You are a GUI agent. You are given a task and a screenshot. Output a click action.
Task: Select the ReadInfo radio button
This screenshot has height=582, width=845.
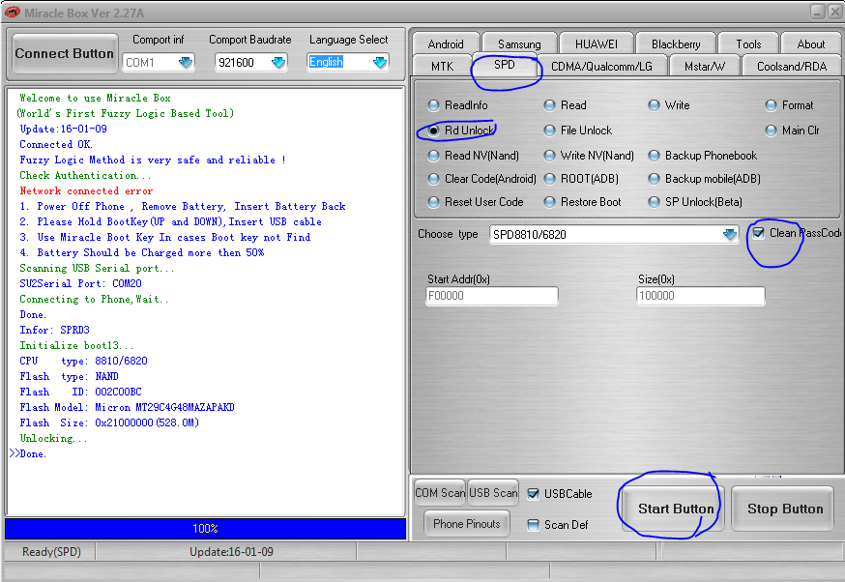[x=433, y=105]
